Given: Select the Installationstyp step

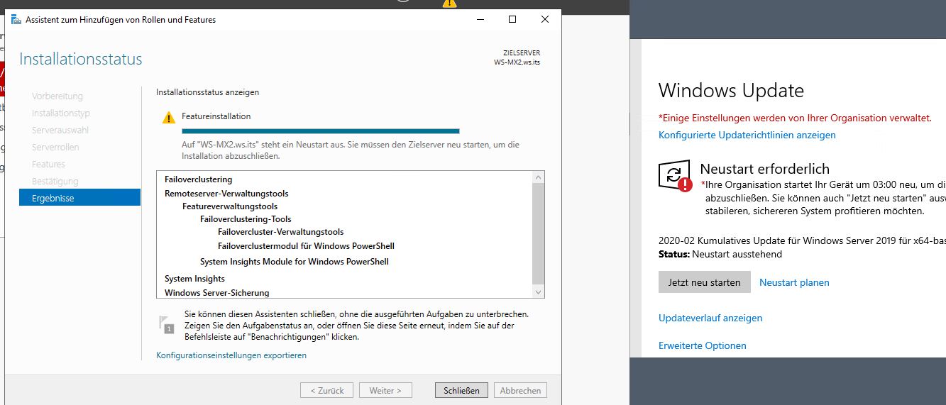Looking at the screenshot, I should click(x=61, y=113).
